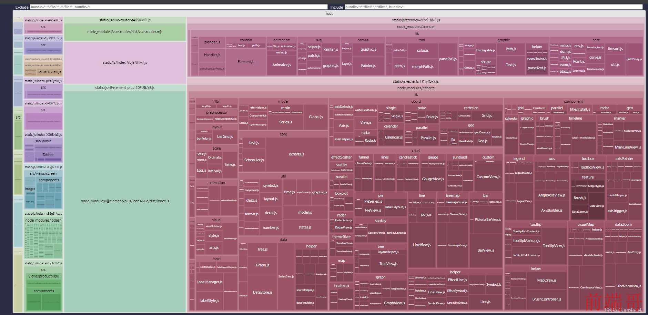
Task: Click the Text.js block
Action: (511, 65)
